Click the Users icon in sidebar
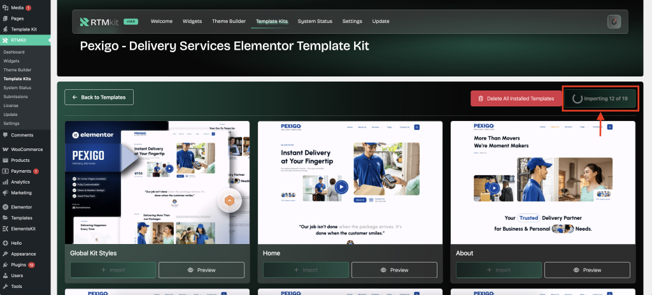Screen dimensions: 652x295 coord(5,275)
